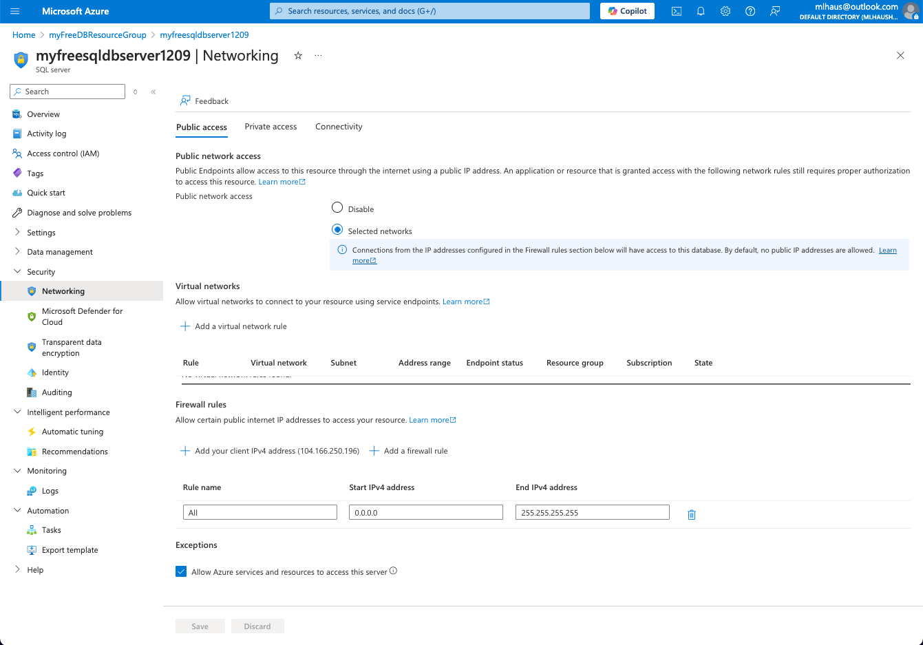Image resolution: width=923 pixels, height=645 pixels.
Task: Select the Disable radio button
Action: [x=337, y=207]
